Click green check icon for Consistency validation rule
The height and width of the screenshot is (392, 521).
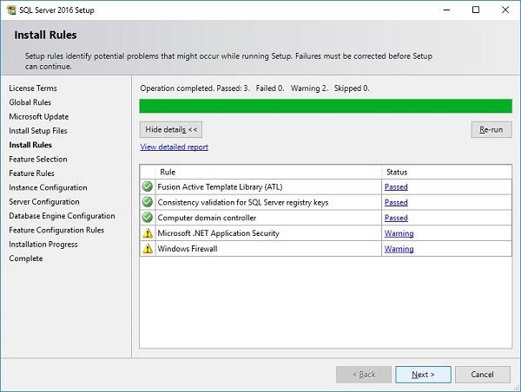tap(147, 202)
